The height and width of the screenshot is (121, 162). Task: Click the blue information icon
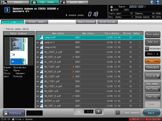click(x=7, y=10)
